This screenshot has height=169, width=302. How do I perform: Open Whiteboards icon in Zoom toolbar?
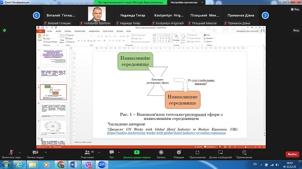pyautogui.click(x=220, y=152)
